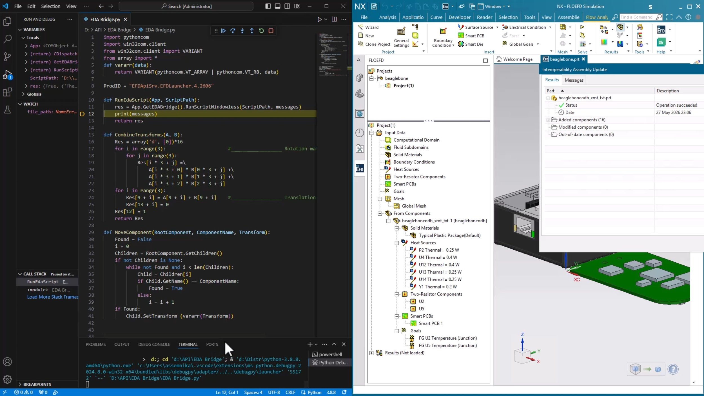Viewport: 704px width, 396px height.
Task: Select the Python Debug terminal entry
Action: coord(330,363)
